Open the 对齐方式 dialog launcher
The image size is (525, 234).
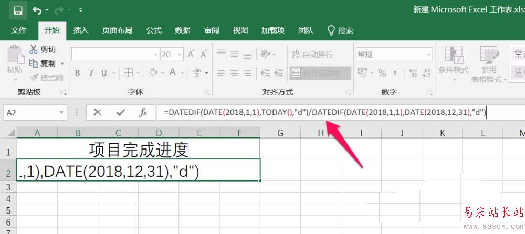click(349, 93)
